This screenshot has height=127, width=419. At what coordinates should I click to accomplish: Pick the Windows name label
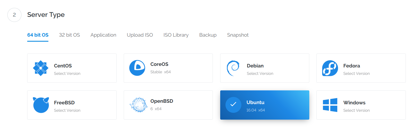(x=354, y=103)
